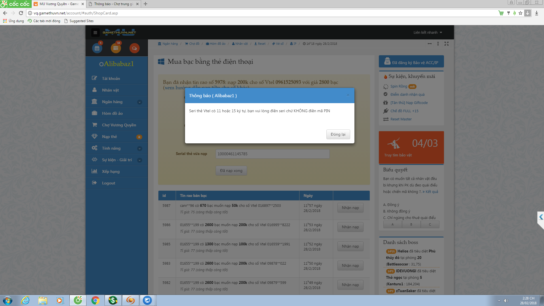Open Chợ Vương Quyền in sidebar menu
The height and width of the screenshot is (306, 544).
tap(119, 125)
